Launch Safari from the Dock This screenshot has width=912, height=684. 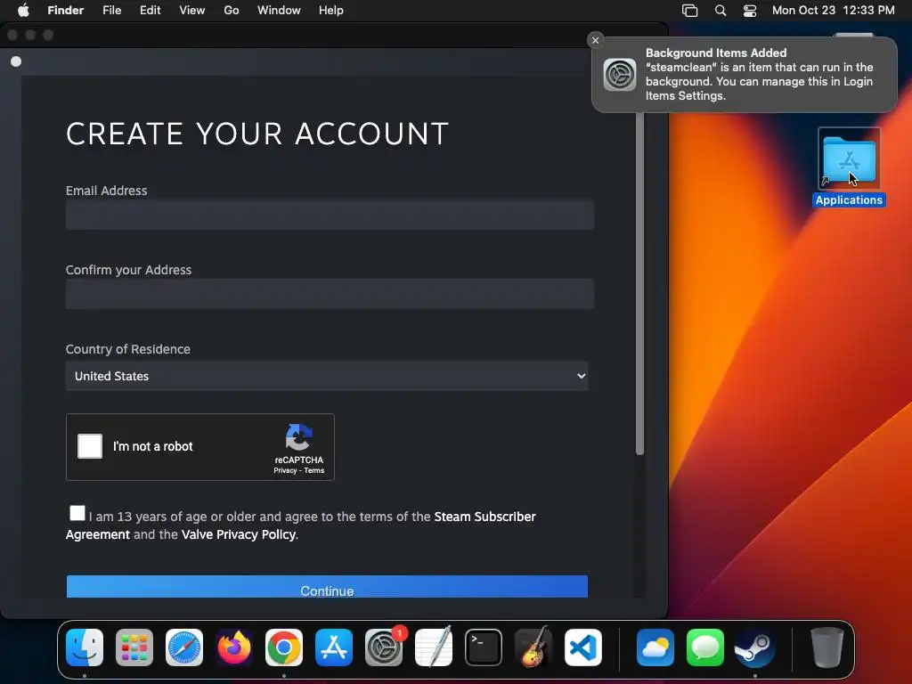184,647
